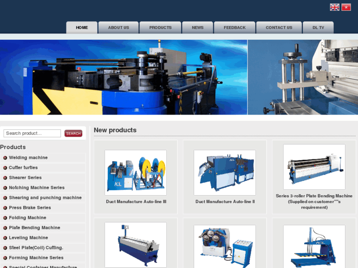
Task: Open Forming Machine Series link
Action: coord(36,258)
